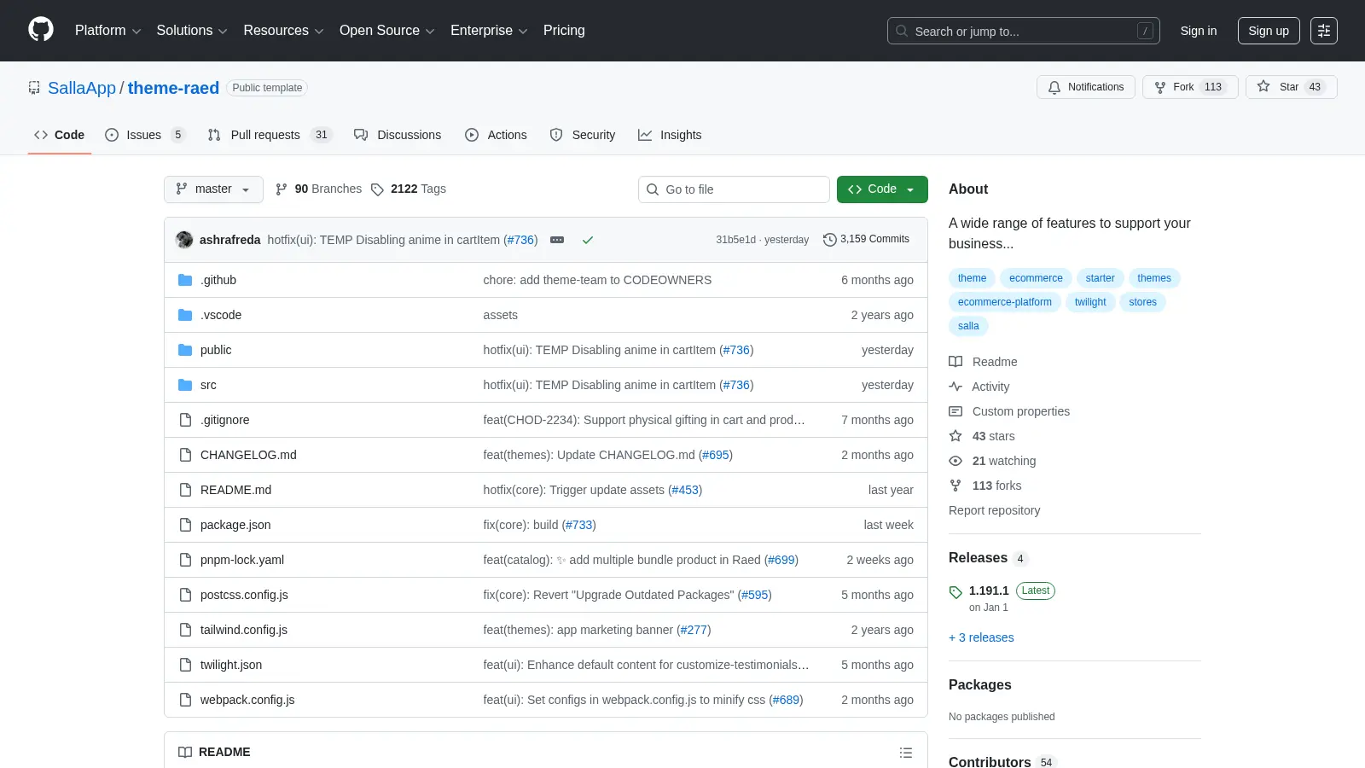Click the Custom properties note icon
The height and width of the screenshot is (768, 1365).
(x=955, y=411)
